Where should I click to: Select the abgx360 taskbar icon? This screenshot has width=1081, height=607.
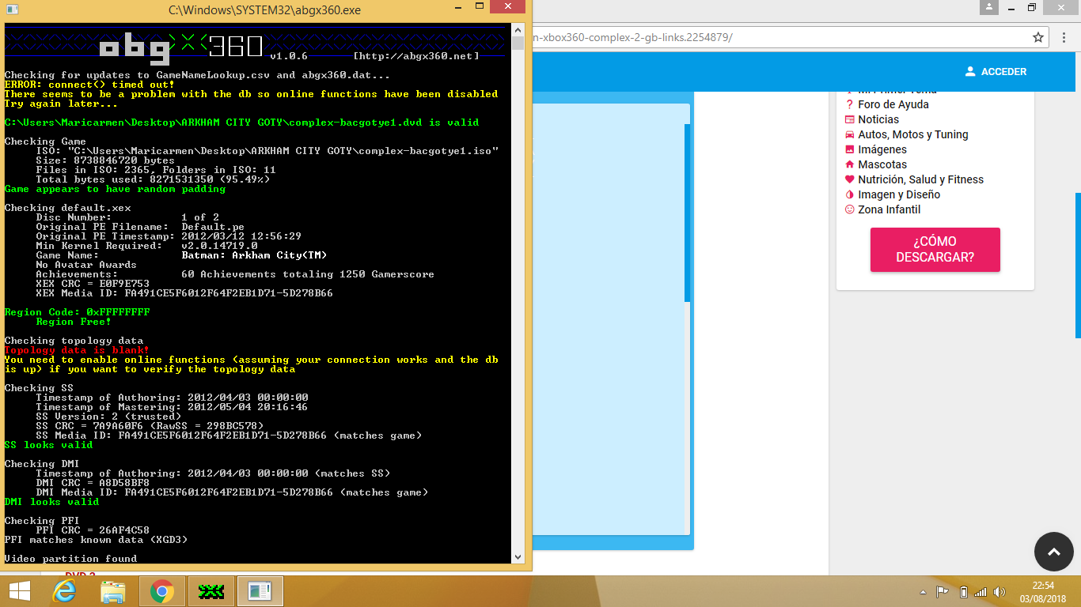211,591
